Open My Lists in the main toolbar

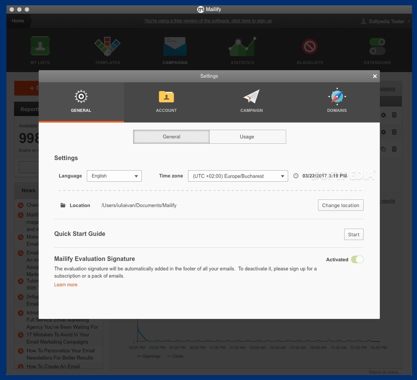(x=40, y=50)
